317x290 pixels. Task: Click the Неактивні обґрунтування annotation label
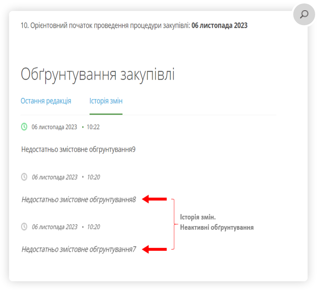pos(216,228)
